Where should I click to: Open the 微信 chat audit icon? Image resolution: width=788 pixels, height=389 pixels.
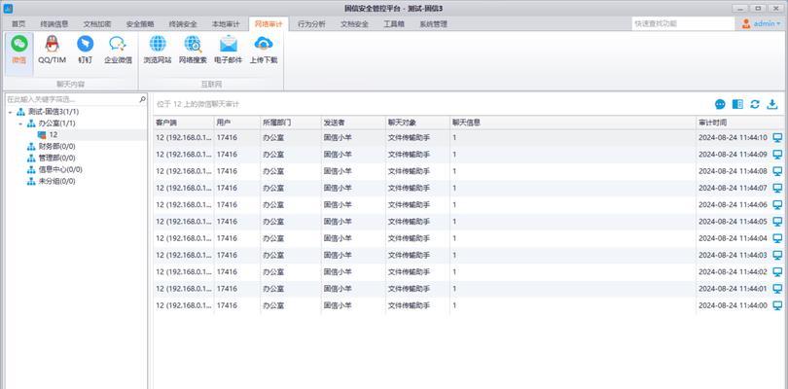coord(19,44)
